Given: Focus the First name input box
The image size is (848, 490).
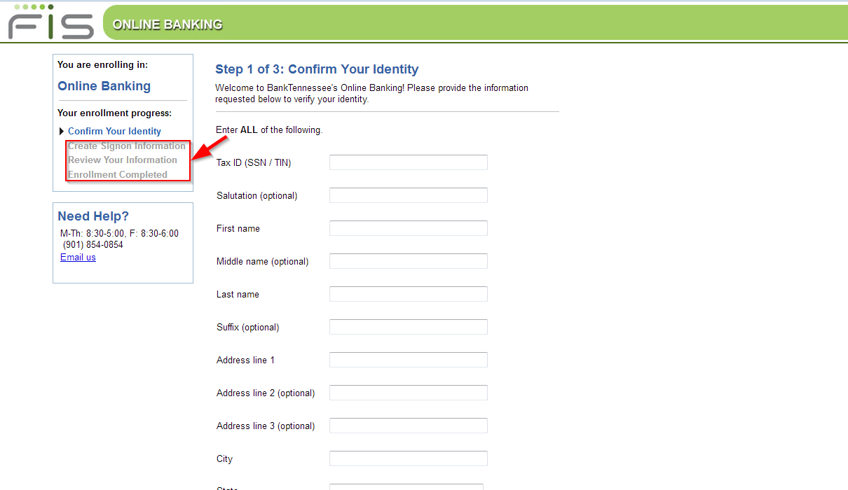Looking at the screenshot, I should coord(409,228).
